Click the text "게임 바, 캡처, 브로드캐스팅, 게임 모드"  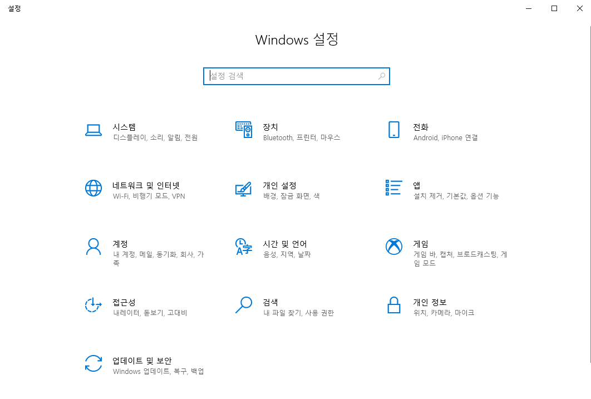point(460,259)
